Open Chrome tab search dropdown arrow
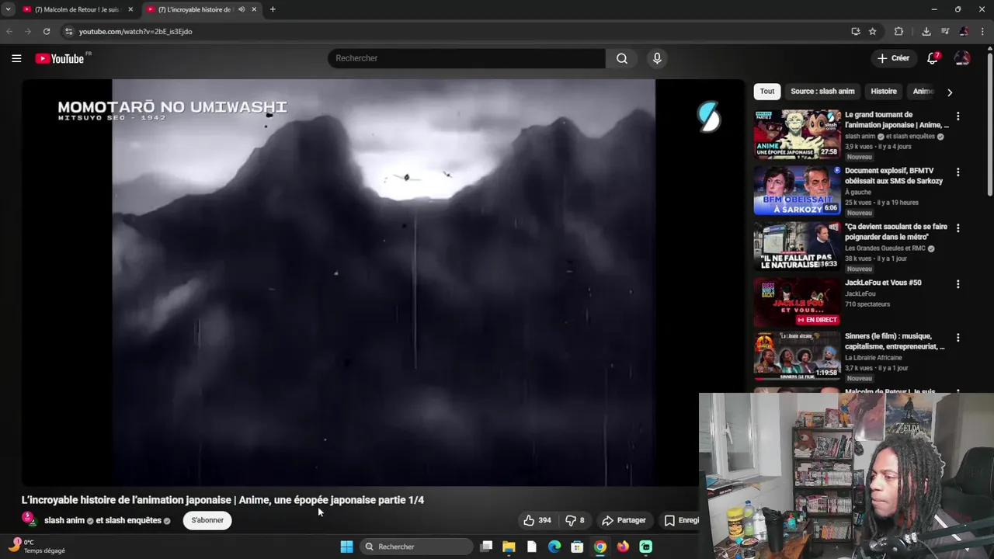Screen dimensions: 994x559 click(x=8, y=9)
